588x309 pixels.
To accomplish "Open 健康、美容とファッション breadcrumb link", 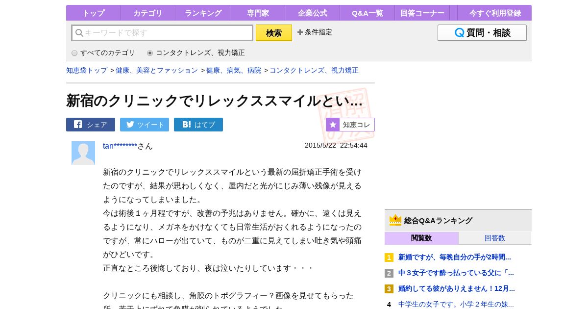I will tap(157, 70).
